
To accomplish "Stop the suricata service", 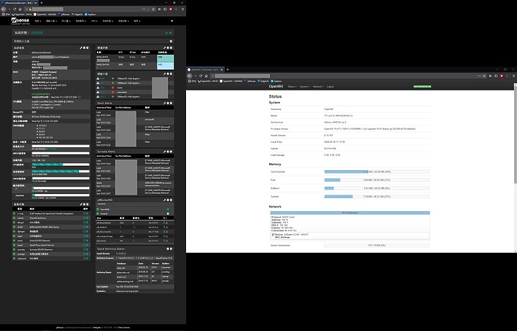I will coord(87,250).
